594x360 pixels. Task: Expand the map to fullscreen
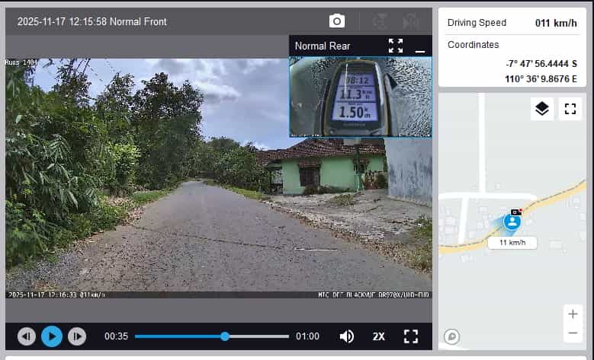[570, 109]
